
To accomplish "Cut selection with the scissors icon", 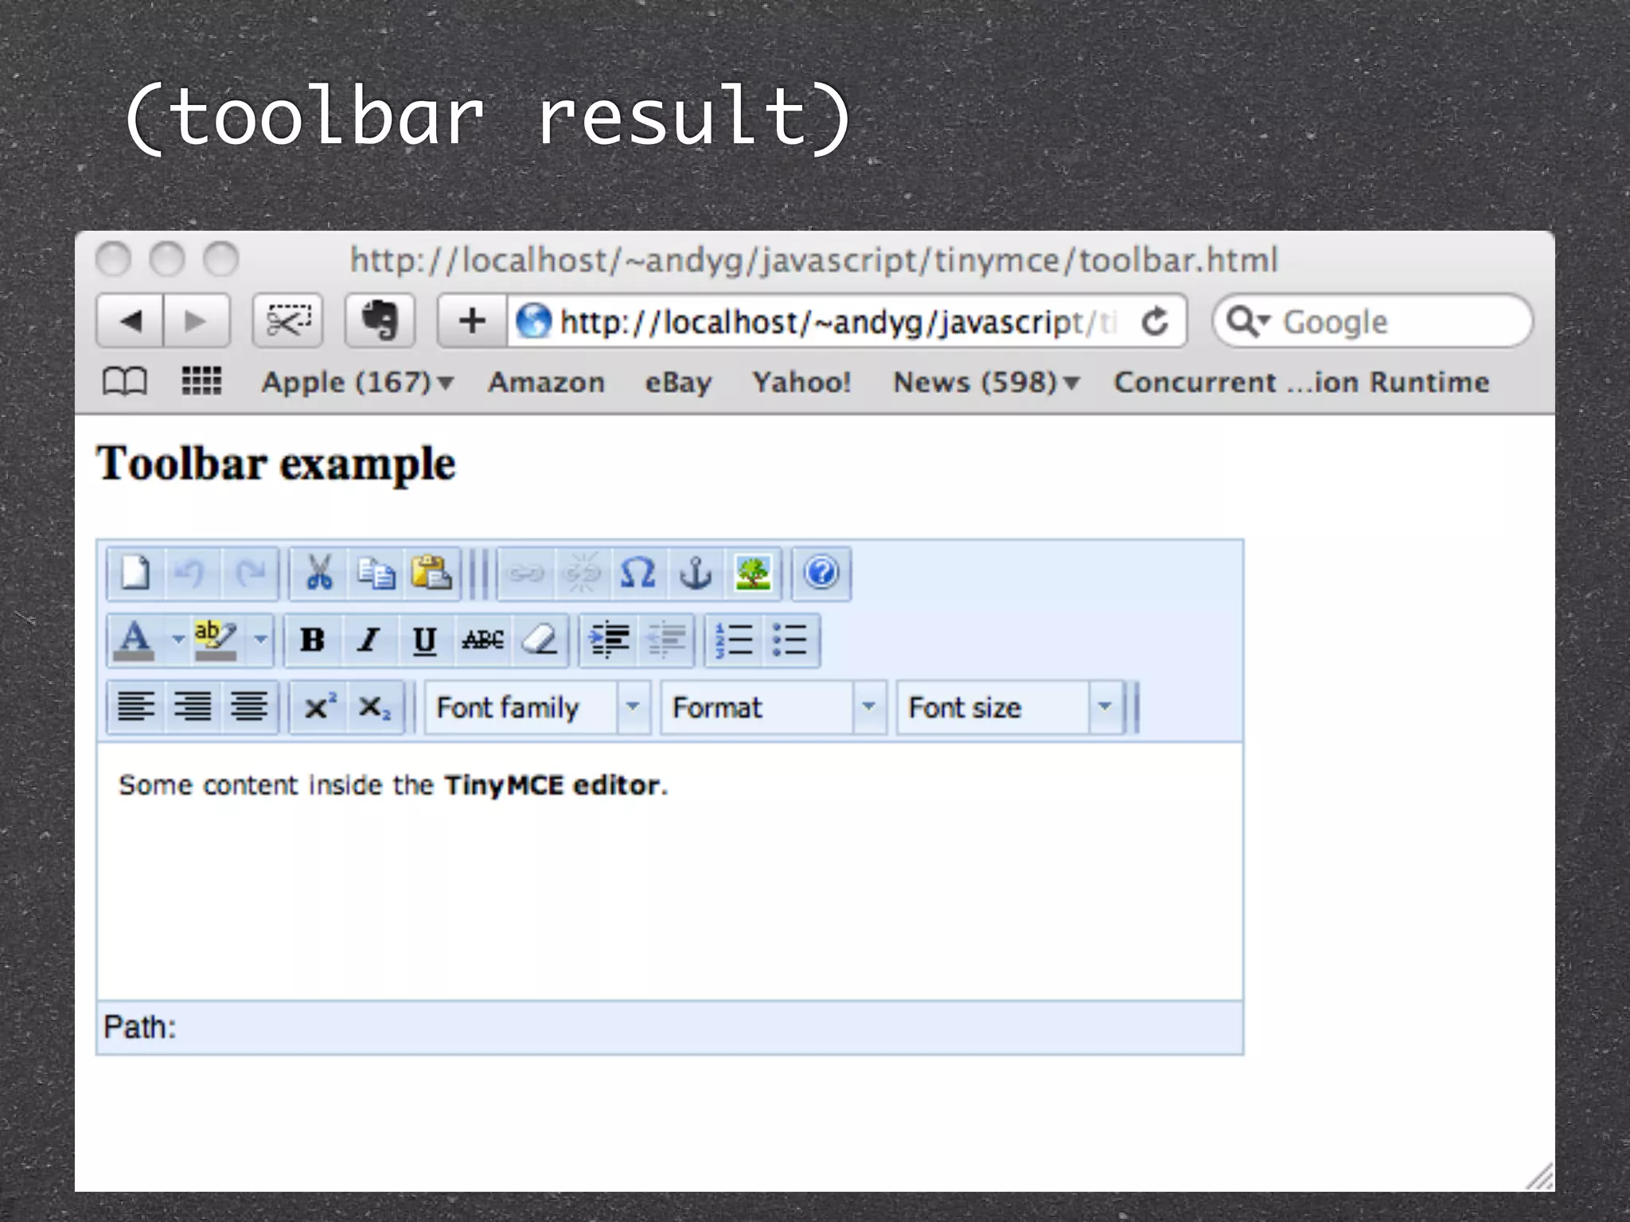I will (319, 574).
